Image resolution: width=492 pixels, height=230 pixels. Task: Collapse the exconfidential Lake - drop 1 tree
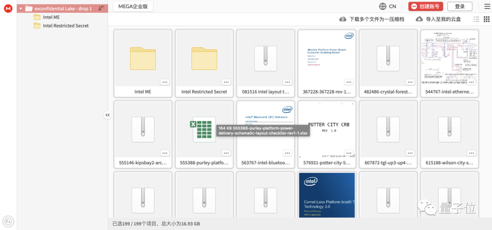click(20, 9)
